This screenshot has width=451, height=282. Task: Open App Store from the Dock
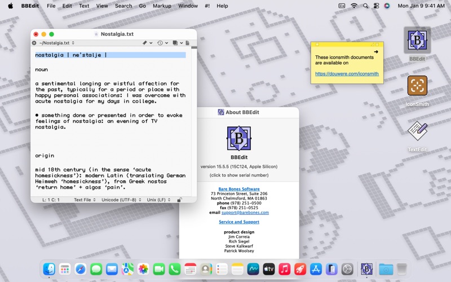[316, 270]
